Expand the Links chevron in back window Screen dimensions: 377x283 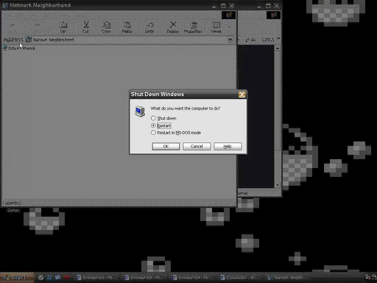click(278, 38)
